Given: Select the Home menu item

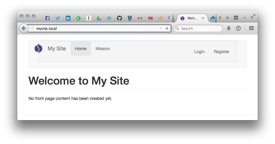Looking at the screenshot, I should [81, 49].
